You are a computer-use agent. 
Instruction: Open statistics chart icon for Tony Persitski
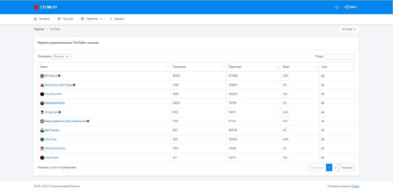323,94
